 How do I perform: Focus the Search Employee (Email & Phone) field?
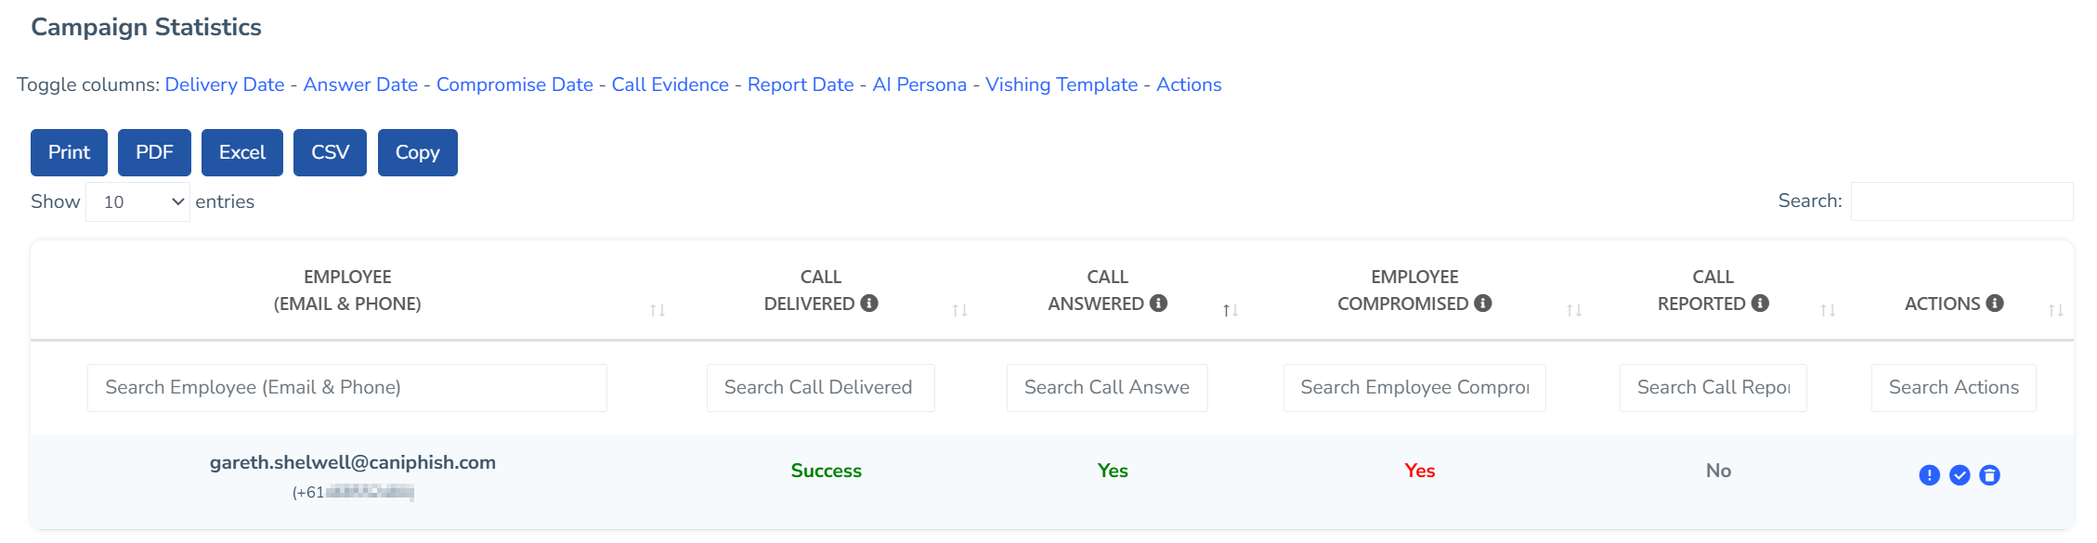[347, 388]
